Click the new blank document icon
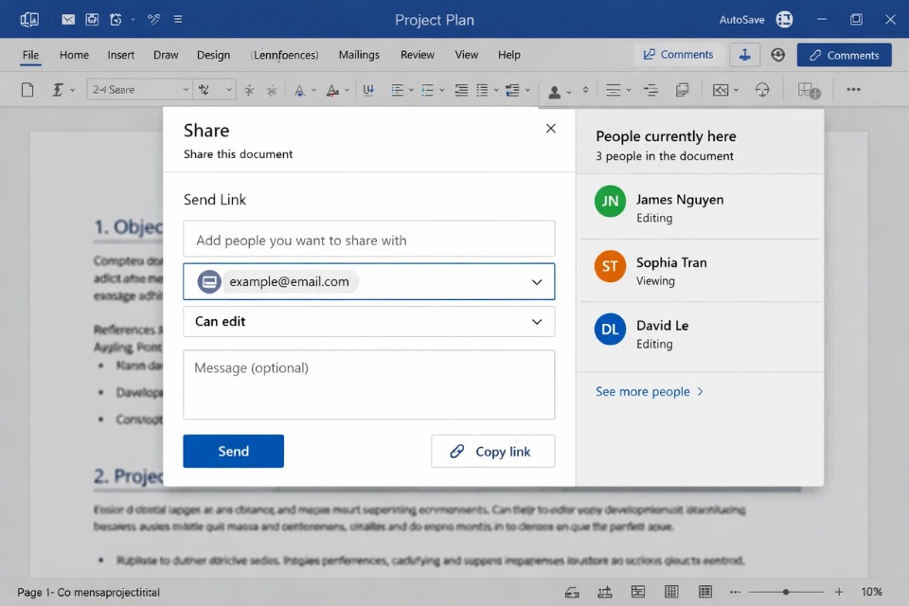 pyautogui.click(x=27, y=90)
